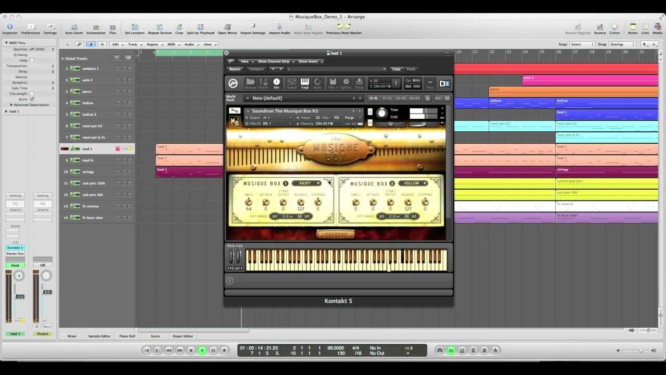Toggle Auto Zoom in toolbar
This screenshot has width=666, height=375.
(74, 29)
